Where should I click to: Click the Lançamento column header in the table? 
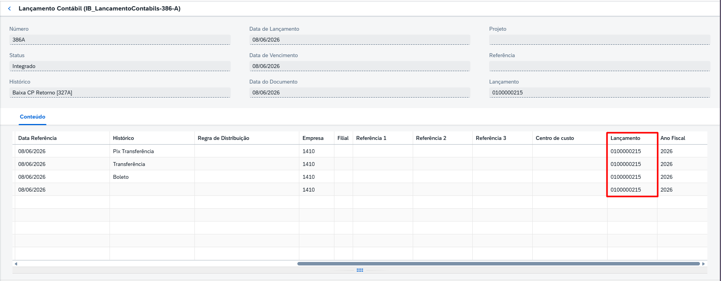(x=632, y=138)
